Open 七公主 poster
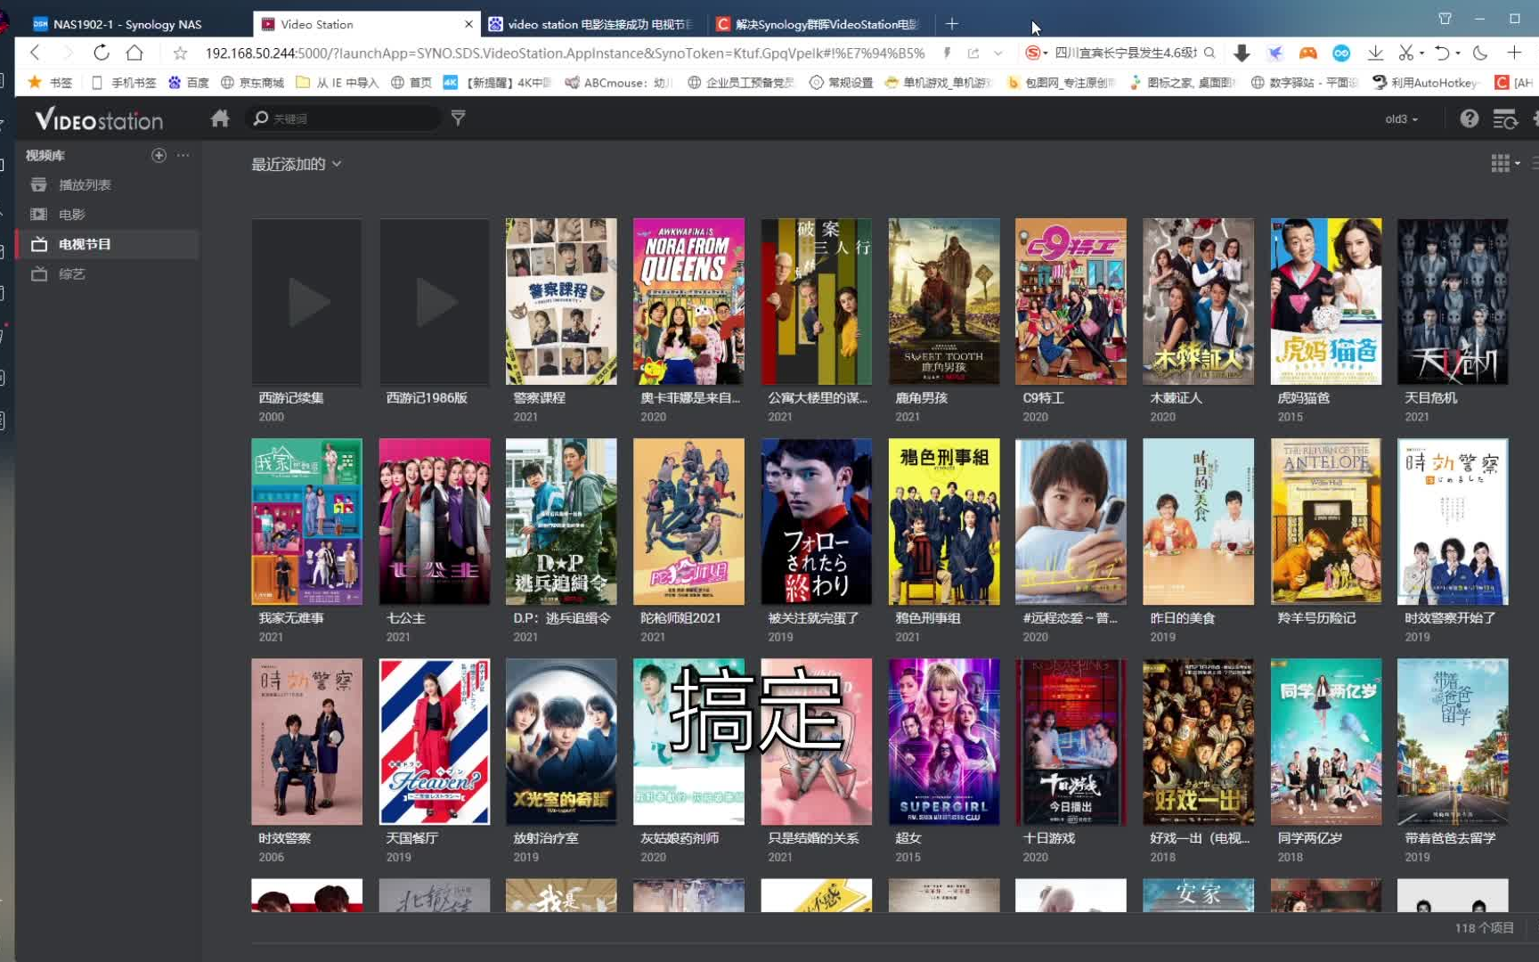Image resolution: width=1539 pixels, height=962 pixels. point(434,522)
